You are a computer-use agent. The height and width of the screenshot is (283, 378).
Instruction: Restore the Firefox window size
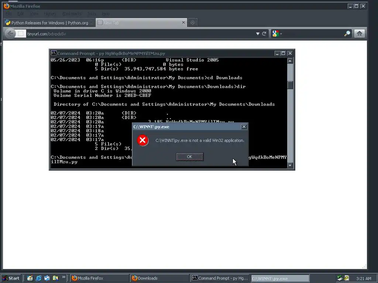[356, 6]
